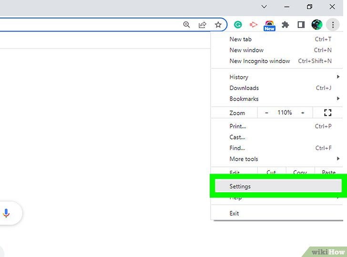Viewport: 347px width, 257px height.
Task: Open Downloads from the menu
Action: tap(277, 88)
